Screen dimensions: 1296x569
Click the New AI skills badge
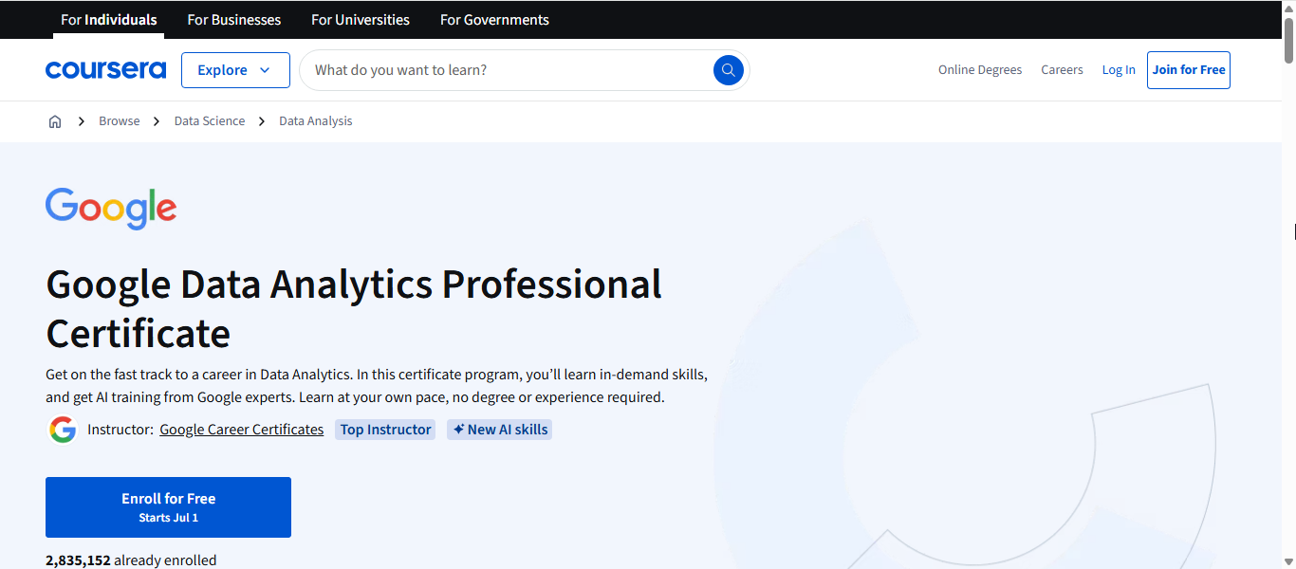pos(500,430)
